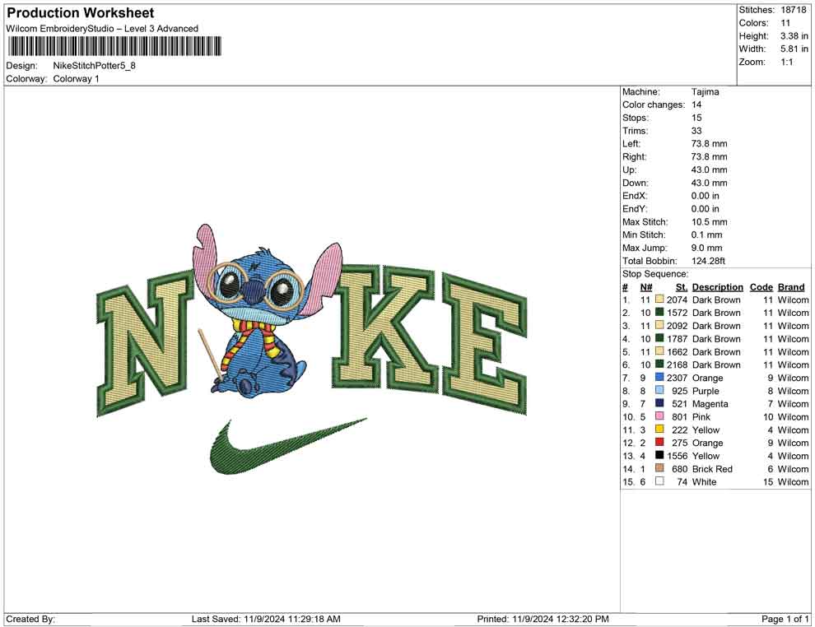The width and height of the screenshot is (815, 627).
Task: Click the 'White' description text
Action: pyautogui.click(x=705, y=481)
